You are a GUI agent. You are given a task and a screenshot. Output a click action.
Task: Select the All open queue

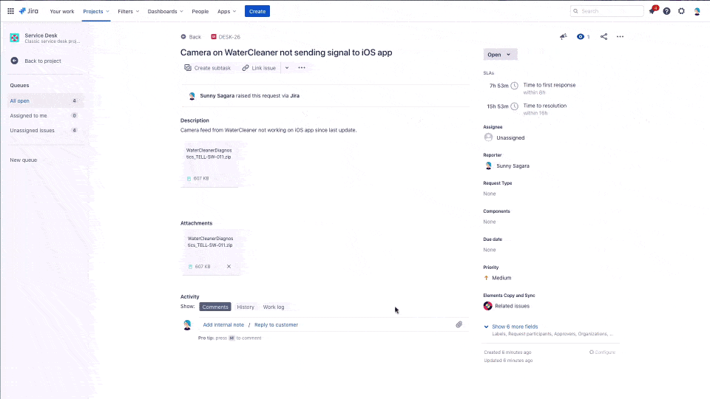coord(44,101)
